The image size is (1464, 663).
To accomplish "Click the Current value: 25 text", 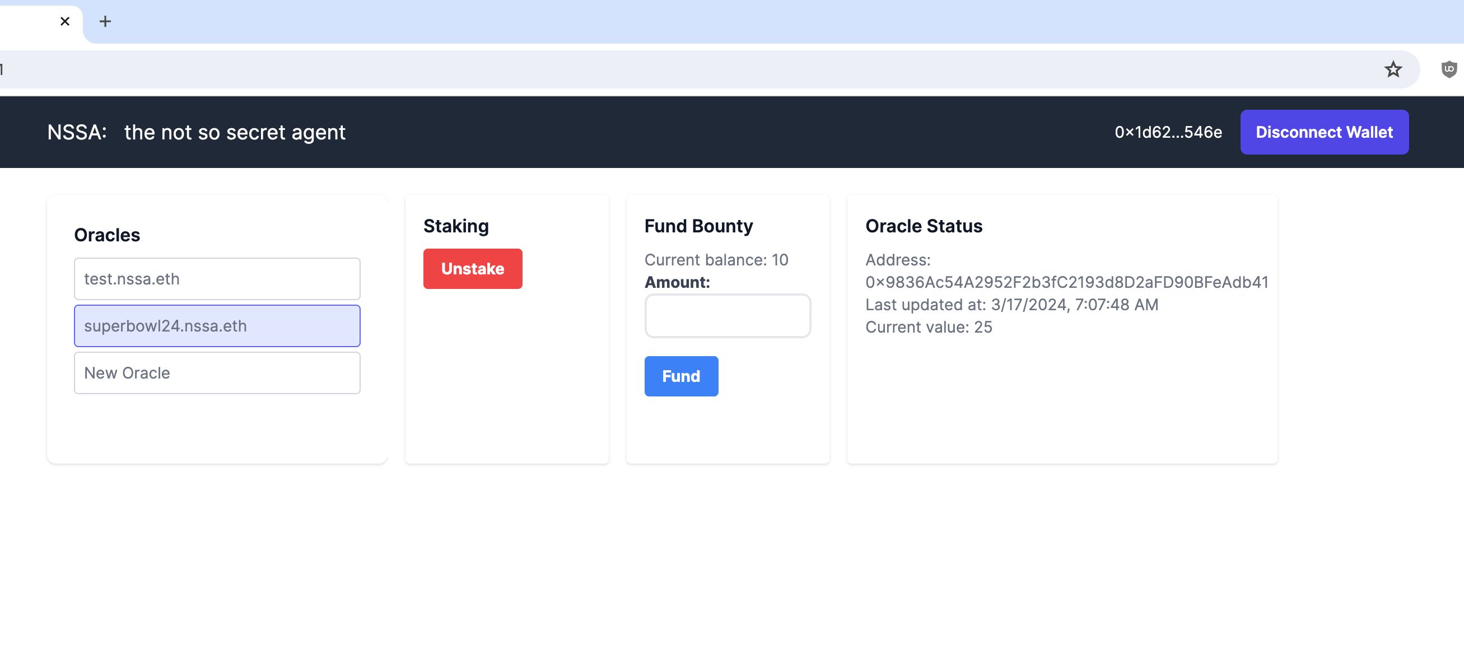I will click(x=929, y=327).
